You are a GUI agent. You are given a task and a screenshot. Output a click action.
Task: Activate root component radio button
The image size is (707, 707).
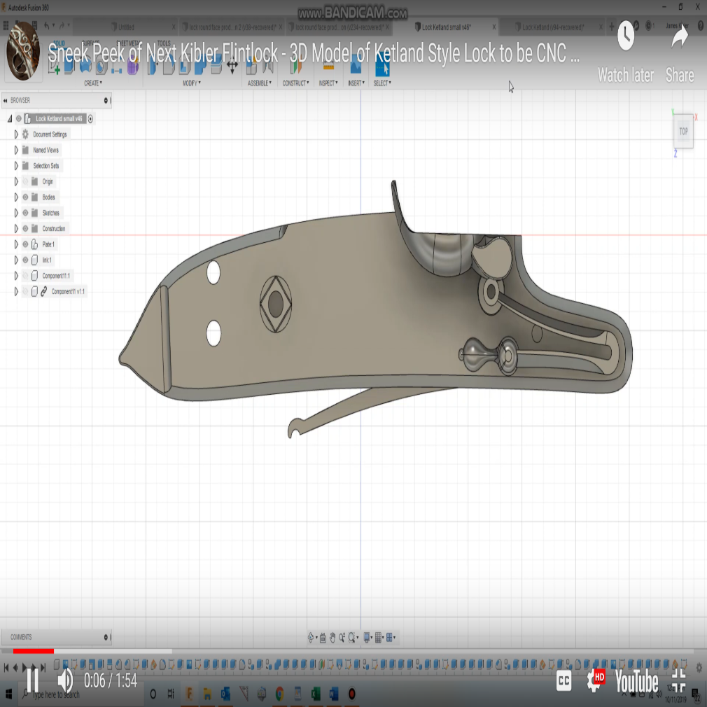pos(90,119)
